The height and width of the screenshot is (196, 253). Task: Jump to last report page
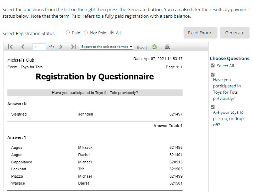click(73, 47)
